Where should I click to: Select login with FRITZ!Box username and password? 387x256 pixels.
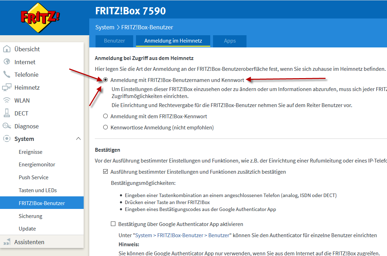(x=105, y=80)
